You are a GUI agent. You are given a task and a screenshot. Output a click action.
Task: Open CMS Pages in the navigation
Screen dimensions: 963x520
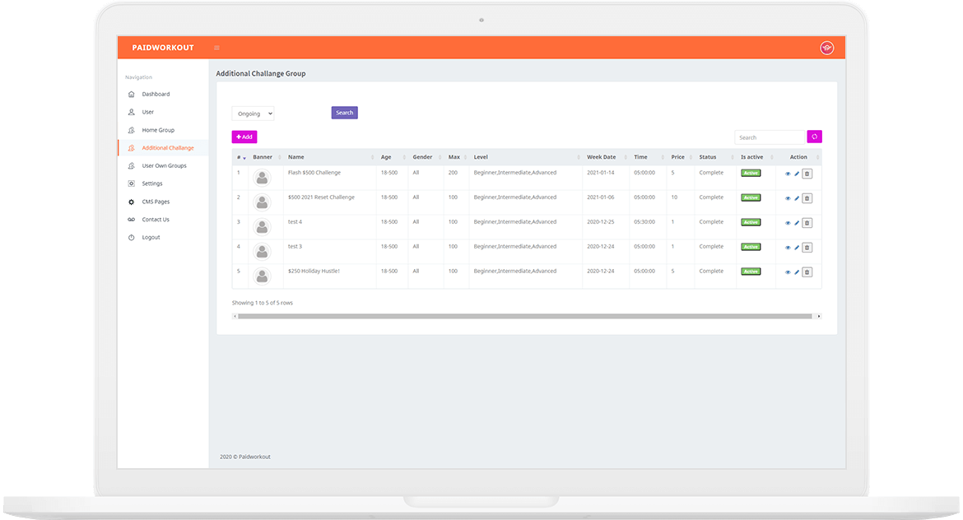[x=156, y=202]
